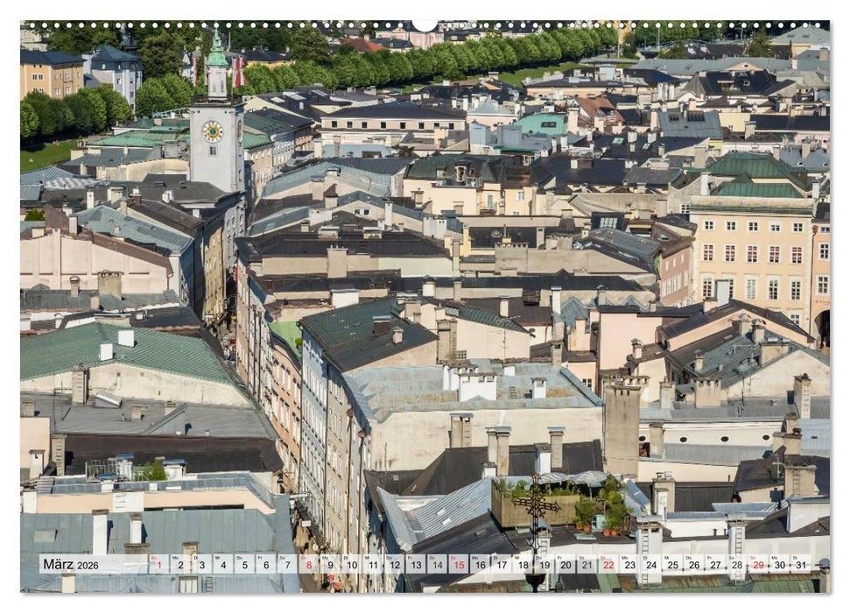Select date 15 highlighted in red
Screen dimensions: 850x613
pos(460,567)
